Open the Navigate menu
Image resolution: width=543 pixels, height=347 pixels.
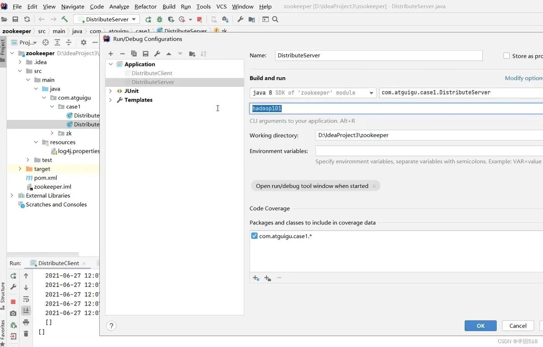(x=73, y=7)
